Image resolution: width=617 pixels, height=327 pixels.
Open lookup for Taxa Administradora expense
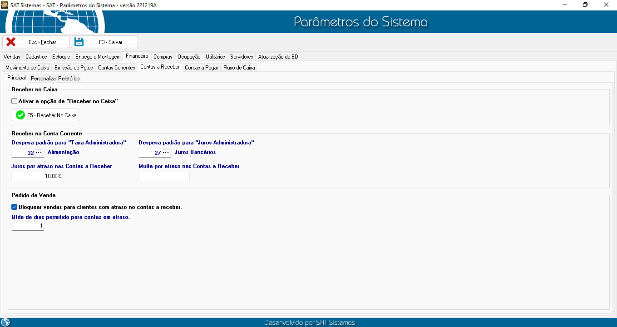(x=39, y=153)
